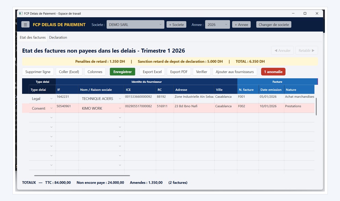This screenshot has width=340, height=201.
Task: Click Changer de societe button
Action: pyautogui.click(x=274, y=25)
